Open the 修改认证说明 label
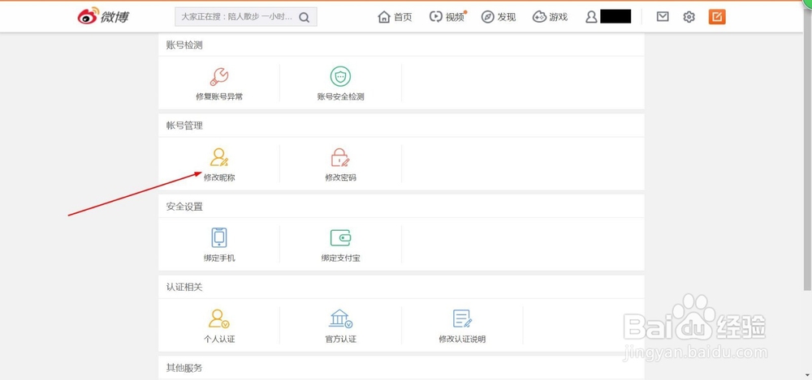812x380 pixels. (463, 339)
